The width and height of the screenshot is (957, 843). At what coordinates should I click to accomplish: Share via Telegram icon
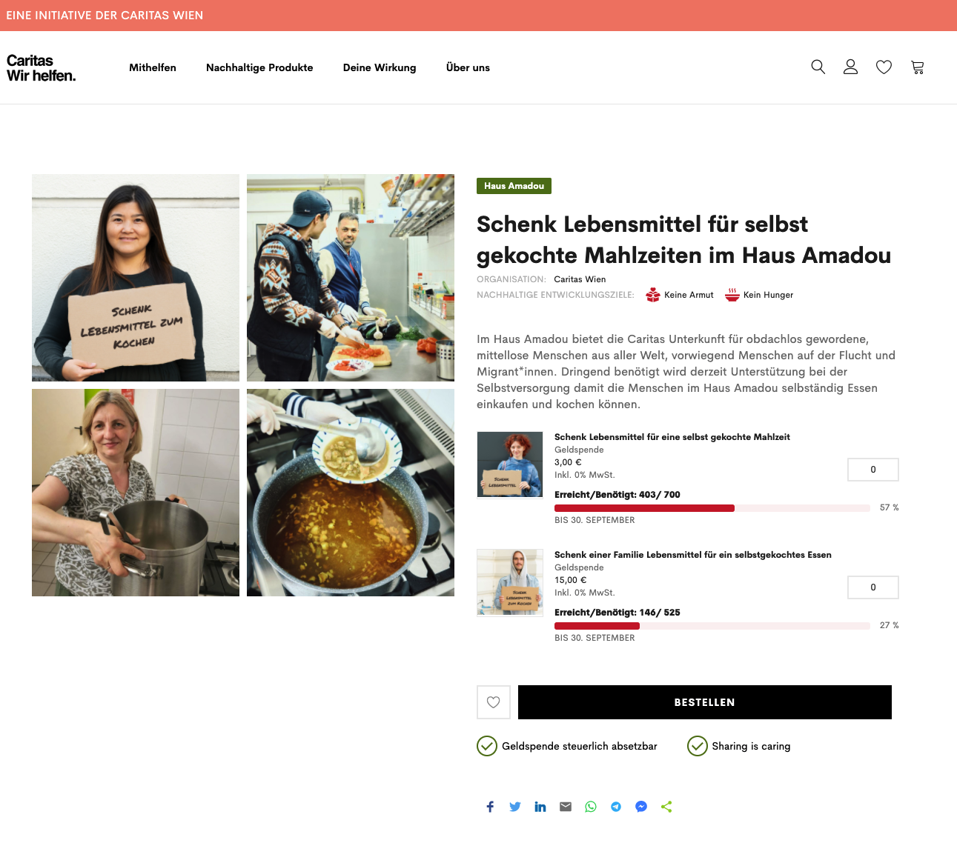pyautogui.click(x=616, y=807)
